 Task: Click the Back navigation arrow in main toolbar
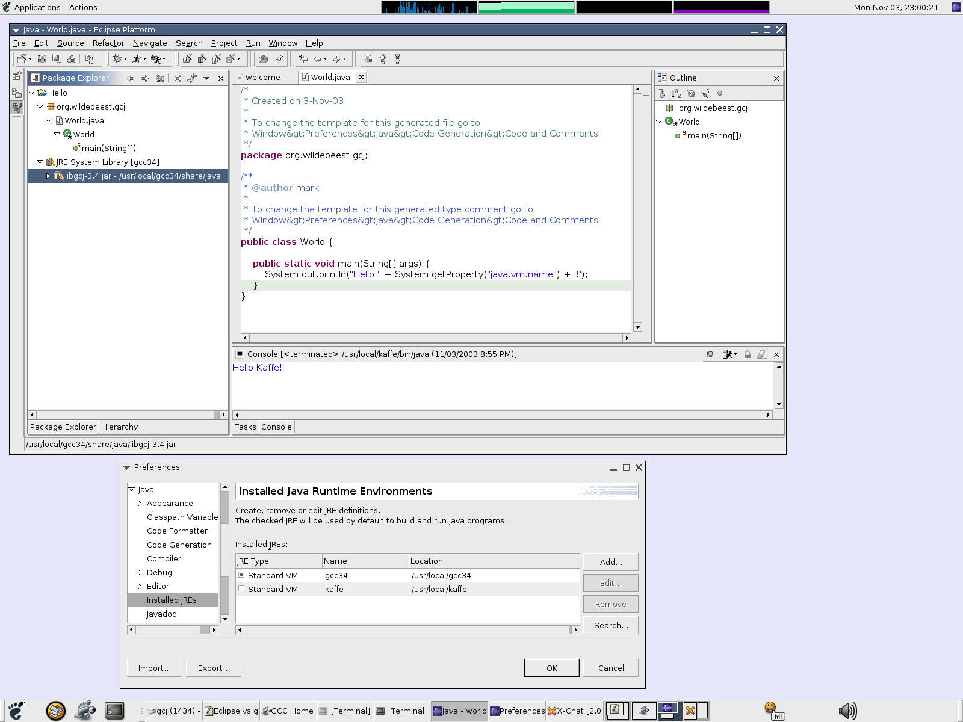(x=317, y=59)
